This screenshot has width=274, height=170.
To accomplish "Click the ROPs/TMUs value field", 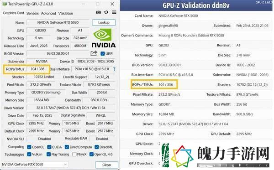I will tap(38, 69).
